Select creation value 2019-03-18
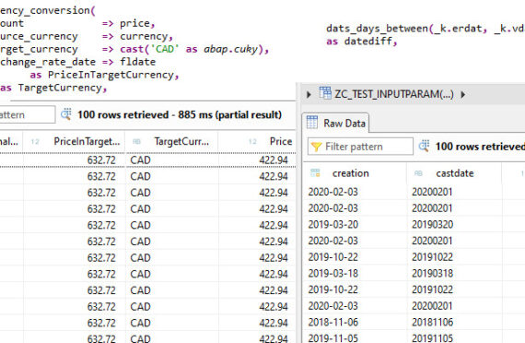The image size is (525, 343). [x=333, y=273]
